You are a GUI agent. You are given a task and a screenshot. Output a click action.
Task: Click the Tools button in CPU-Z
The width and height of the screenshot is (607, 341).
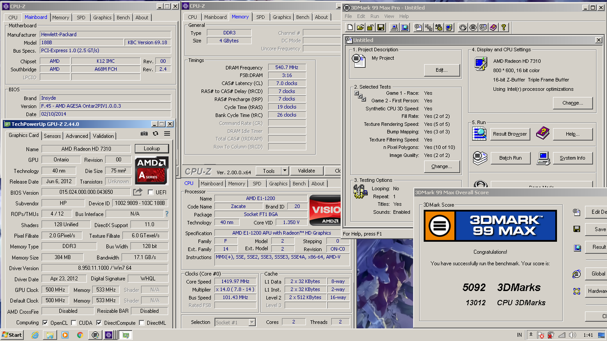click(x=269, y=171)
